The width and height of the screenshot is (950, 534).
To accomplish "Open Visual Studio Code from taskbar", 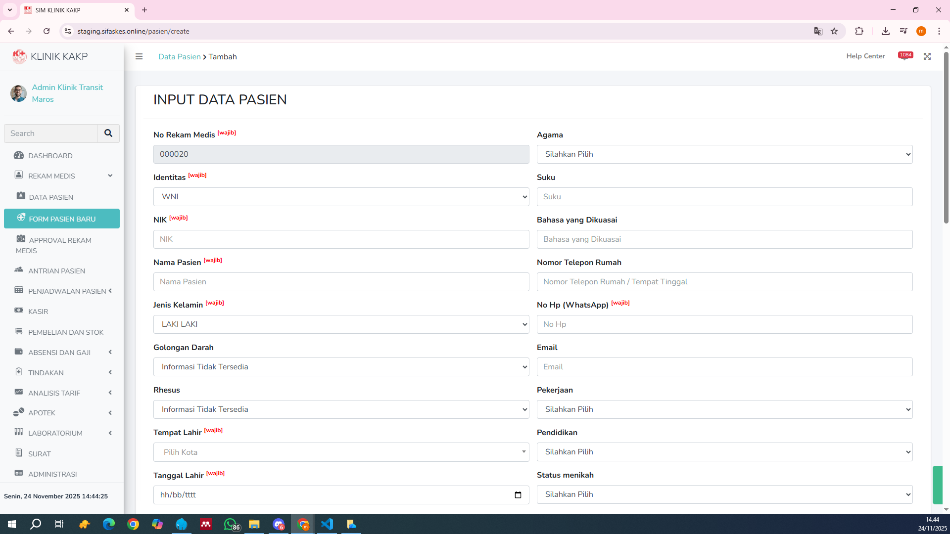I will pyautogui.click(x=327, y=524).
